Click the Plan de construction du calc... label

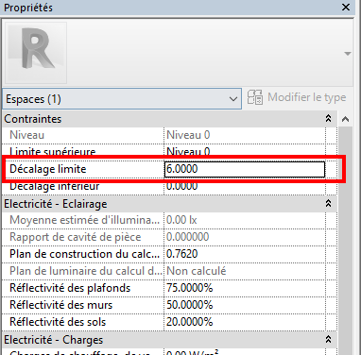tap(84, 254)
